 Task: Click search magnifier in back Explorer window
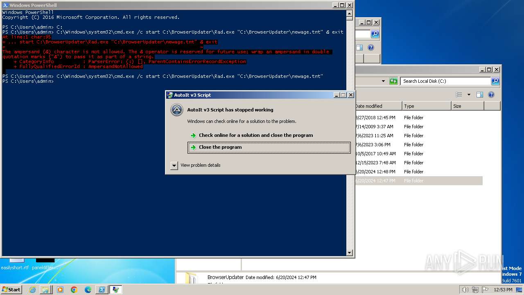click(375, 34)
